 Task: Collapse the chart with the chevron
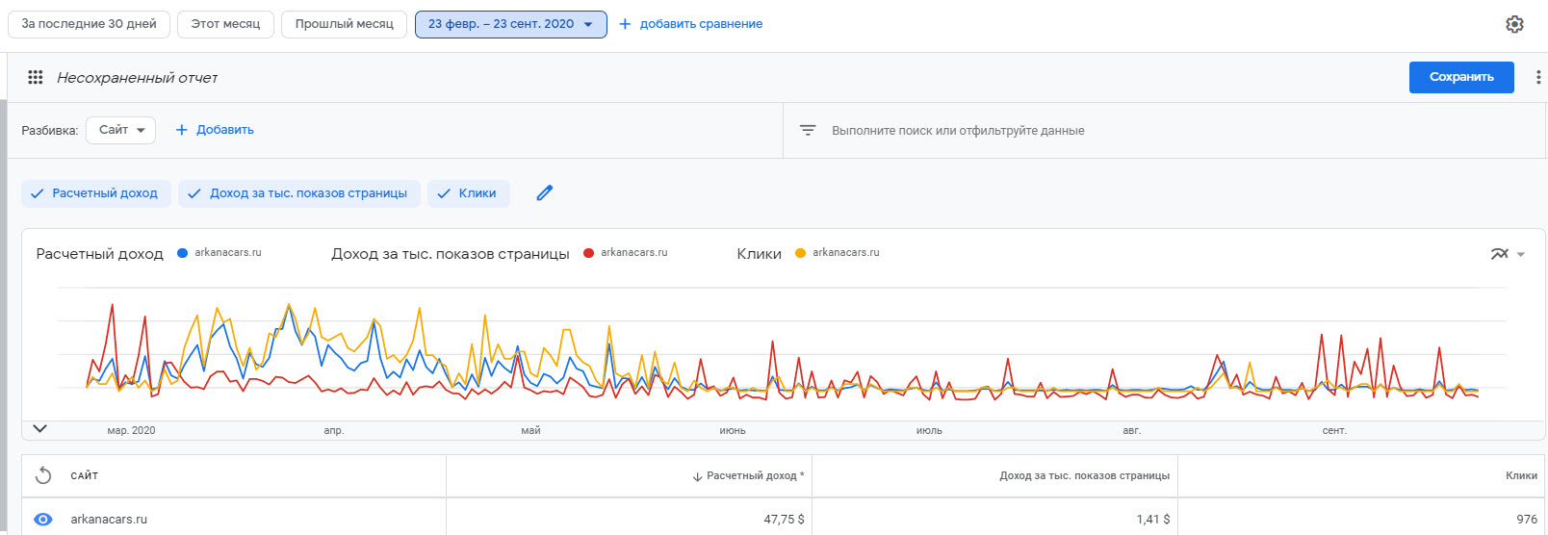(x=40, y=429)
